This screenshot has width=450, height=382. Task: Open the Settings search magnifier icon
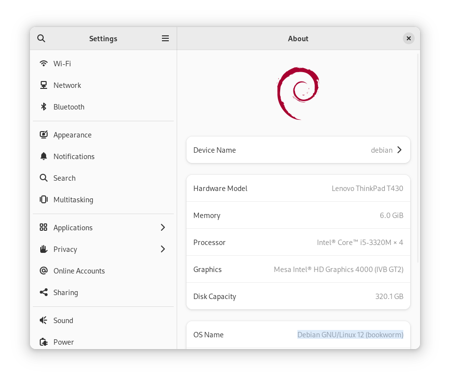point(41,38)
